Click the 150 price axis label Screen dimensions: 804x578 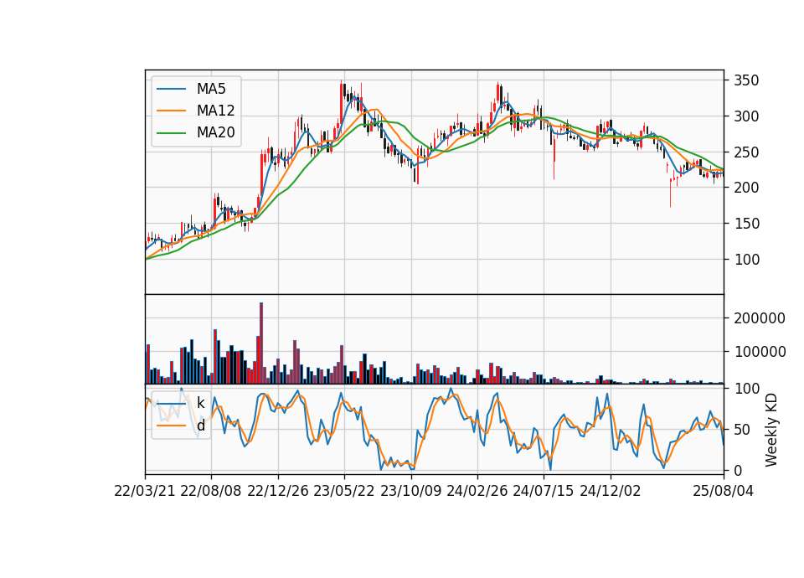pos(746,224)
